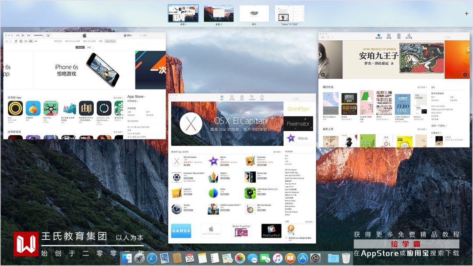Open the AirPlay icon in iTunes

[x=48, y=35]
